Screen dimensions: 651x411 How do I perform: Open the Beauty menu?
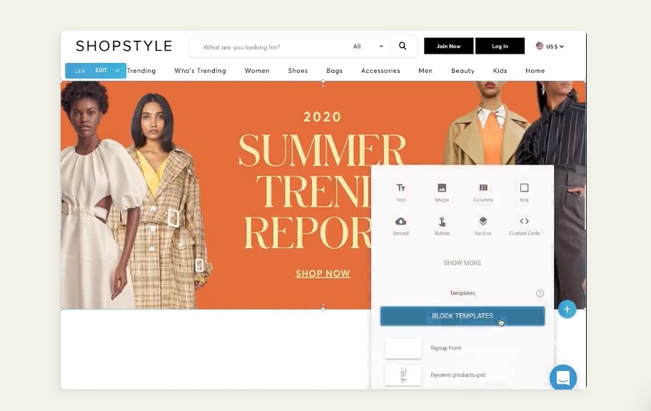click(x=463, y=71)
